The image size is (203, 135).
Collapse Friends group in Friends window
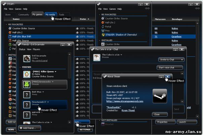click(20, 67)
